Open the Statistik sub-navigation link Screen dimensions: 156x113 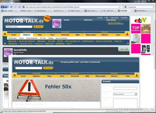[51, 38]
